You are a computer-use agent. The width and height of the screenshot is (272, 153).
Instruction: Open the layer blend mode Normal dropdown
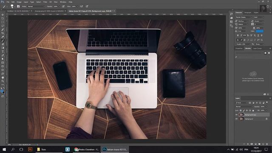244,107
